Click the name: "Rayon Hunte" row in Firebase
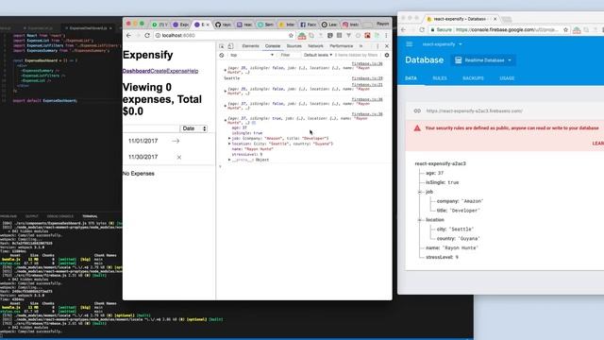The image size is (604, 340). [x=452, y=247]
